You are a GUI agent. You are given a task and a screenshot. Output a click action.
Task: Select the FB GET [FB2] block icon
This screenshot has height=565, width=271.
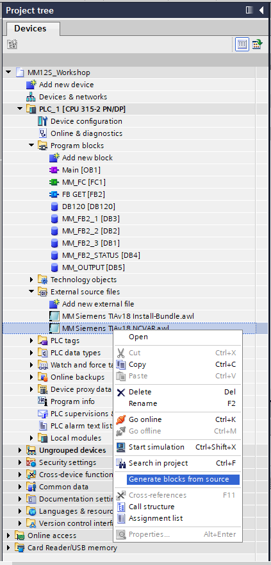tap(54, 194)
